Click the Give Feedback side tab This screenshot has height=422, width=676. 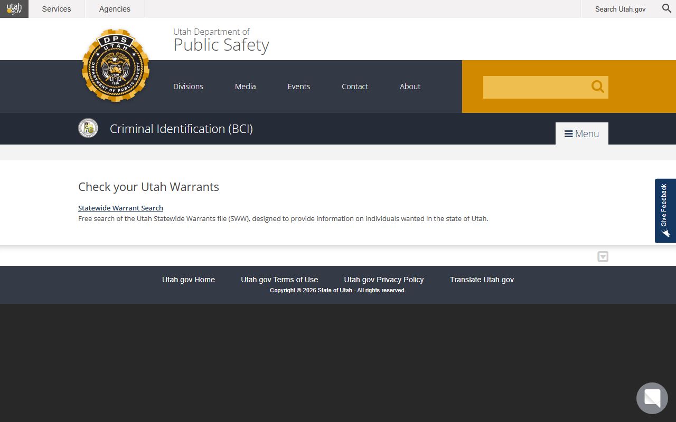coord(665,211)
